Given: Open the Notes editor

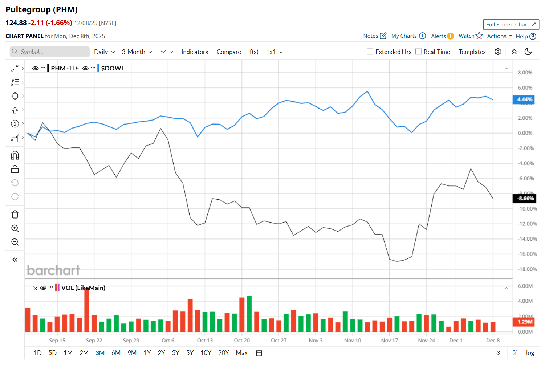Looking at the screenshot, I should (x=375, y=36).
